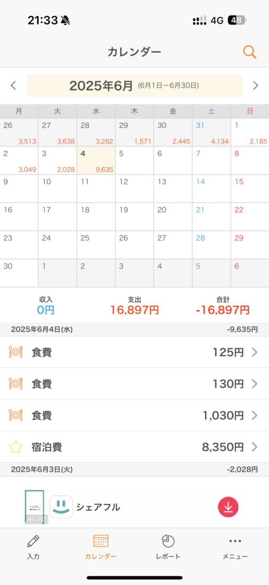The height and width of the screenshot is (585, 269).
Task: Expand the 宿泊費 8,350円 entry chevron
Action: (255, 447)
